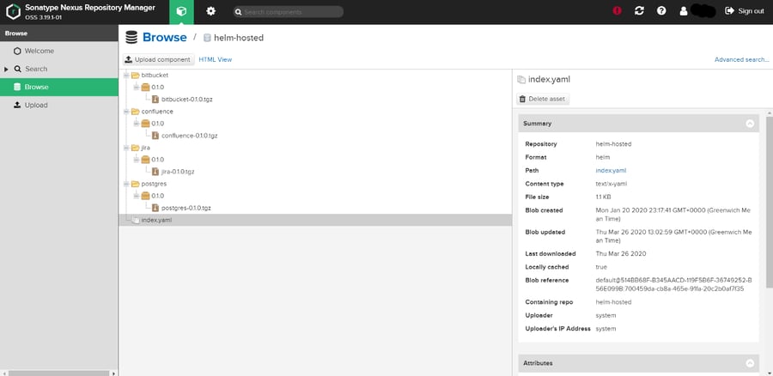
Task: Click the component box icon under jira
Action: pyautogui.click(x=145, y=160)
